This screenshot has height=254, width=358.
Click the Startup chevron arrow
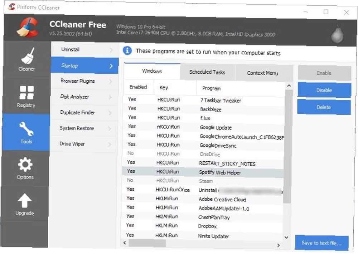[111, 66]
